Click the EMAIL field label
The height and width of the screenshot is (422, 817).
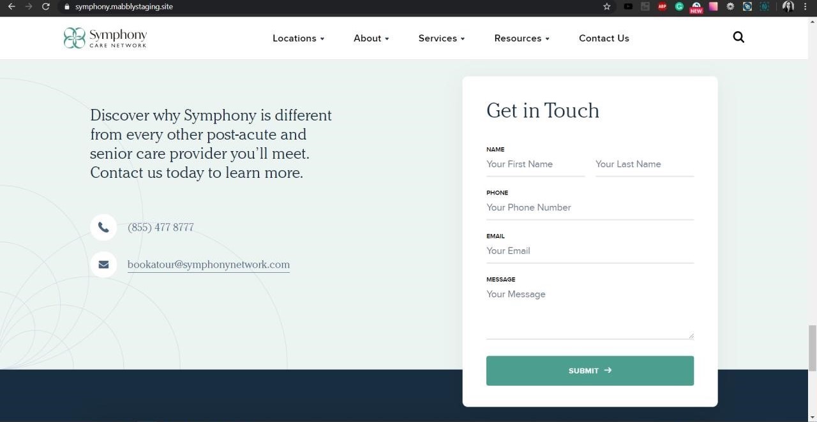[495, 236]
